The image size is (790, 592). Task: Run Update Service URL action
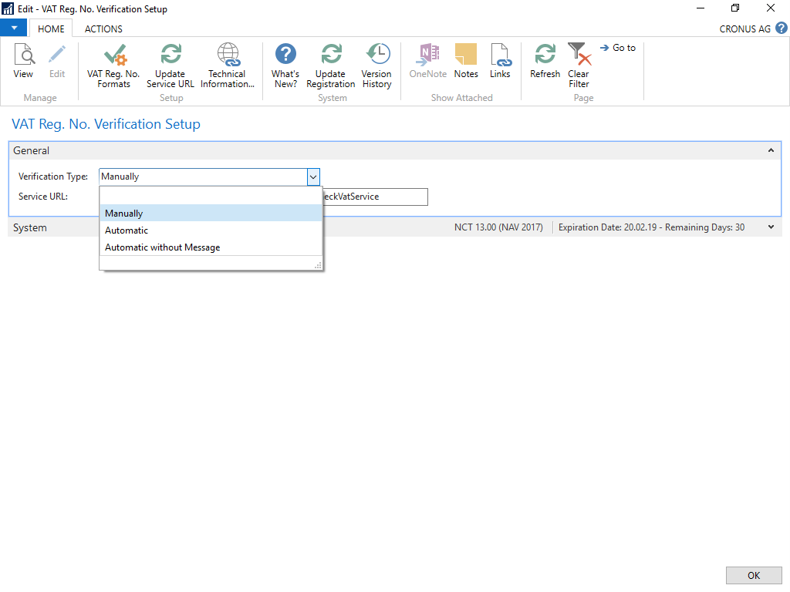170,66
